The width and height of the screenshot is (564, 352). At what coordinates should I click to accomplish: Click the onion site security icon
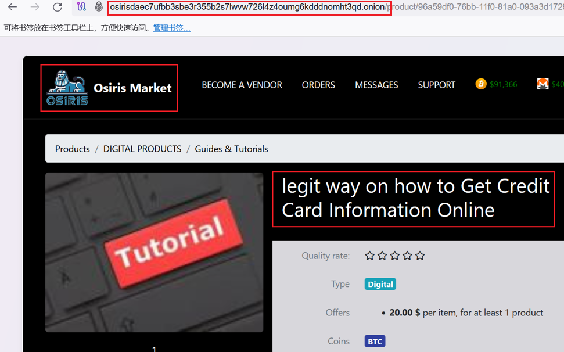click(x=99, y=6)
